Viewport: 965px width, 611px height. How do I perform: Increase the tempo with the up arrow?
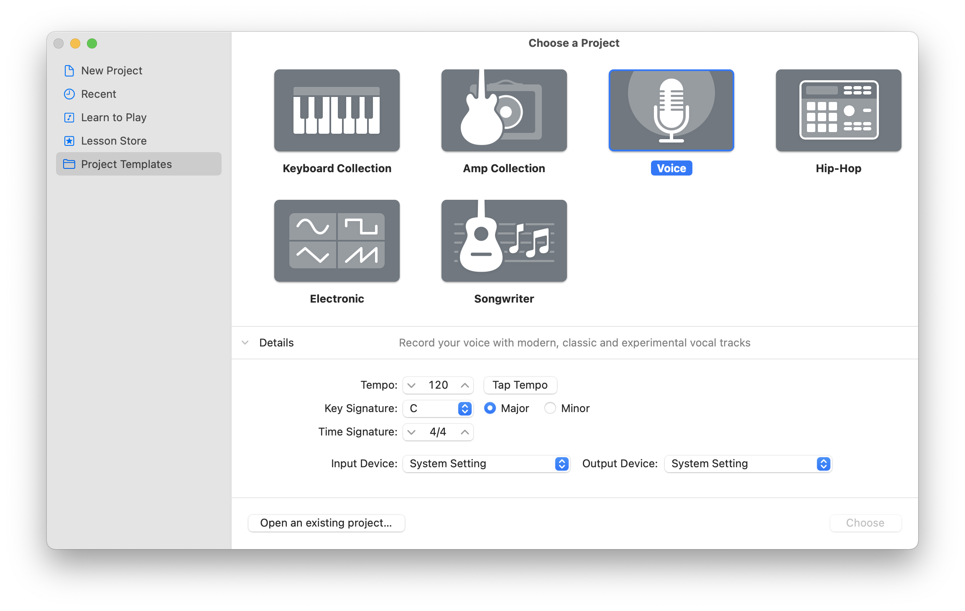pyautogui.click(x=465, y=385)
